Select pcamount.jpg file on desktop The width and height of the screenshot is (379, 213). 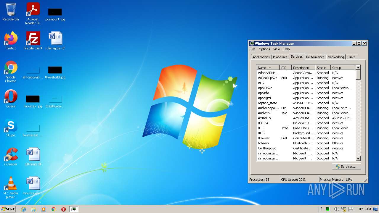(55, 14)
